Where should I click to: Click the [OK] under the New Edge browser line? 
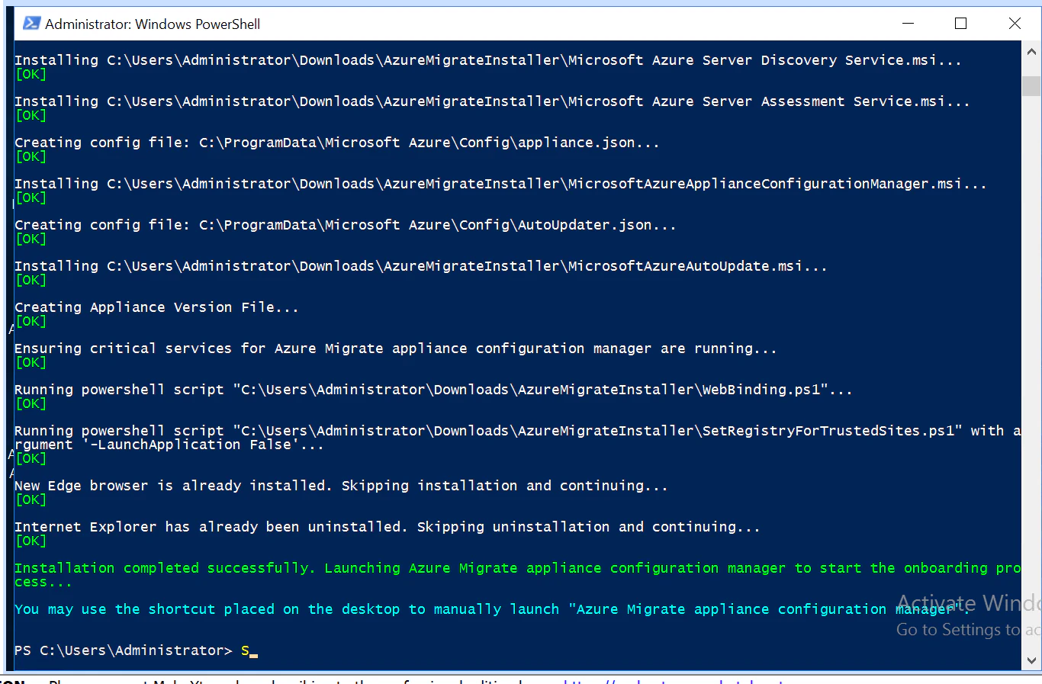click(x=31, y=499)
